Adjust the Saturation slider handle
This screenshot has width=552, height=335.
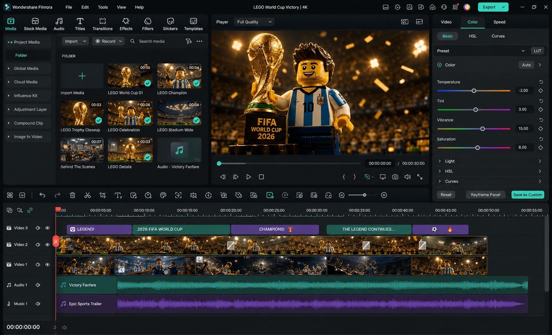[478, 148]
